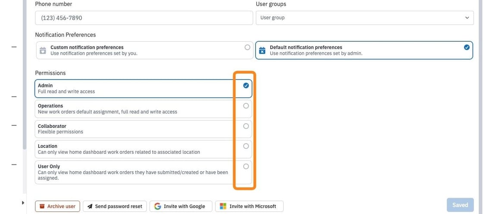Open the User group dropdown
The height and width of the screenshot is (214, 483).
click(x=365, y=18)
